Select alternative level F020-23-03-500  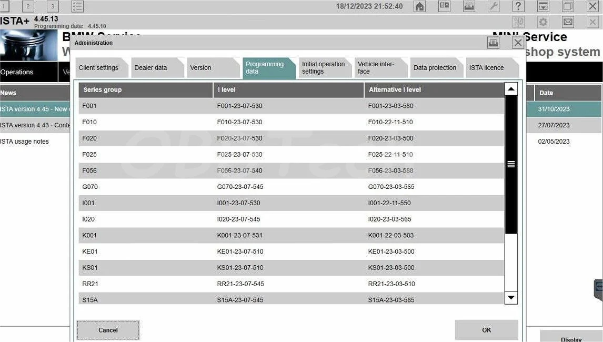point(391,138)
